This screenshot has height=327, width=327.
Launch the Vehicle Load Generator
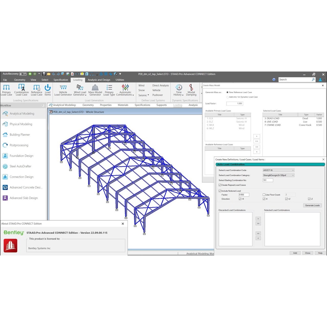[x=63, y=90]
